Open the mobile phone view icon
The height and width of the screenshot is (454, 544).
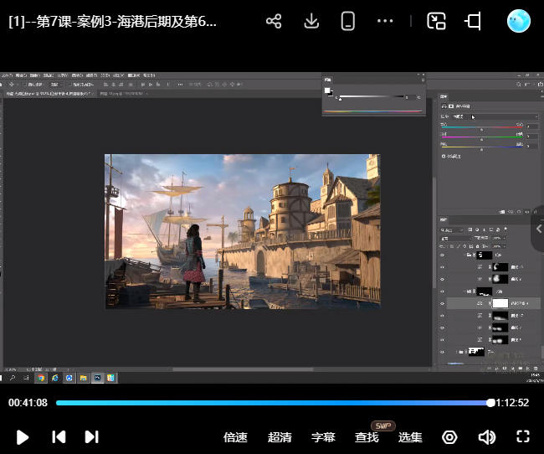click(x=348, y=22)
